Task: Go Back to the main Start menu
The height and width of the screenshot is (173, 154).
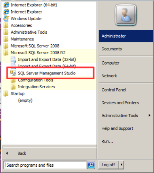Action: click(x=22, y=153)
